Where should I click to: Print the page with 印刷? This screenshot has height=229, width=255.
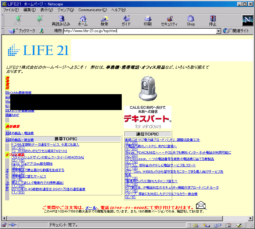click(148, 21)
